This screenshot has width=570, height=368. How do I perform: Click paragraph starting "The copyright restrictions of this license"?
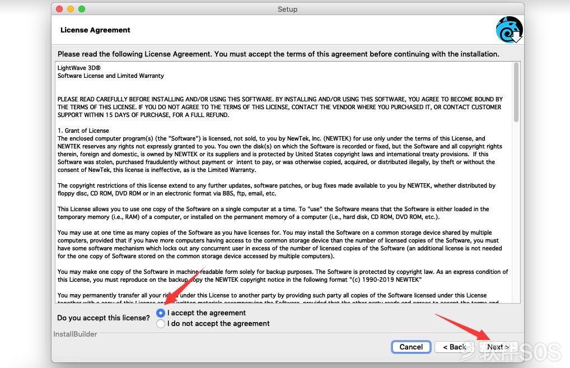click(x=276, y=189)
